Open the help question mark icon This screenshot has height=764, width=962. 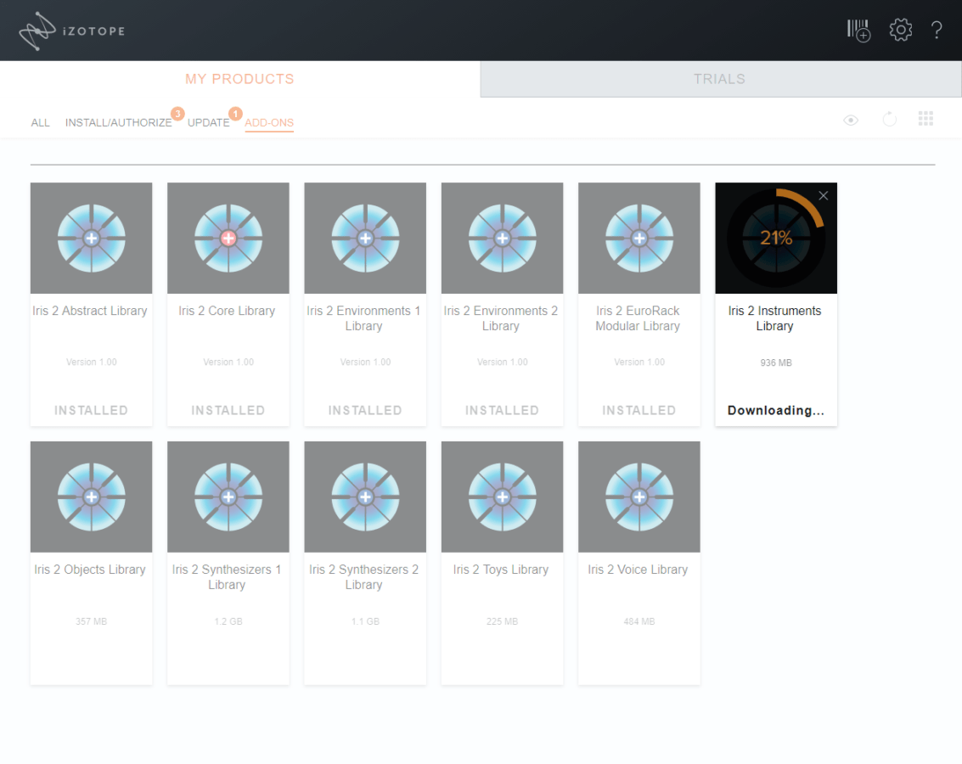(937, 31)
